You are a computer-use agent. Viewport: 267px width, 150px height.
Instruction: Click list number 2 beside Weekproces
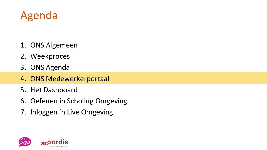(23, 56)
